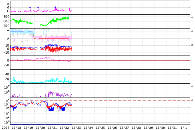Select the 12/18 date label

tap(16, 128)
